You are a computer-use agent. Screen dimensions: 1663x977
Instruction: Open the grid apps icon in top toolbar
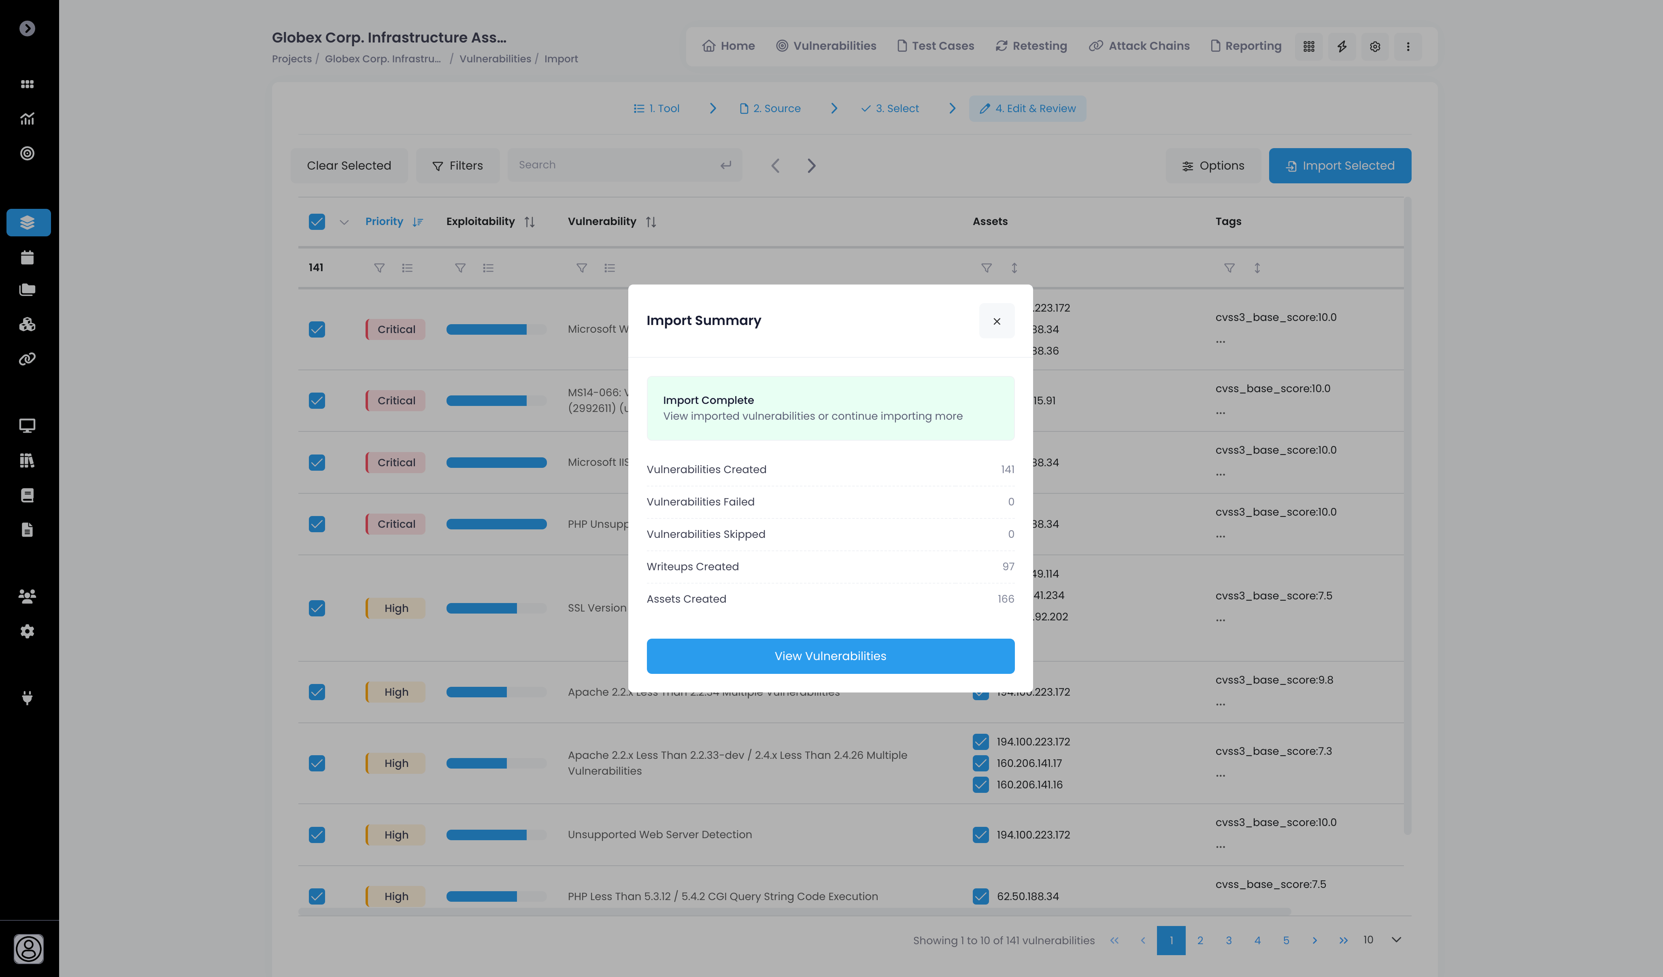point(1309,46)
